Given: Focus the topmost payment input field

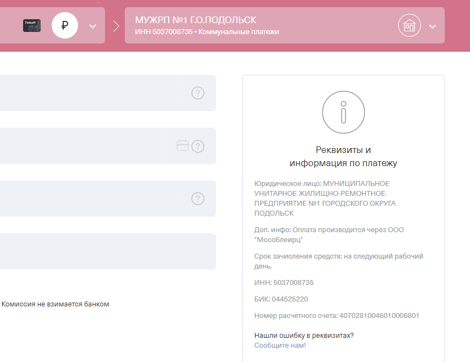Looking at the screenshot, I should 93,93.
